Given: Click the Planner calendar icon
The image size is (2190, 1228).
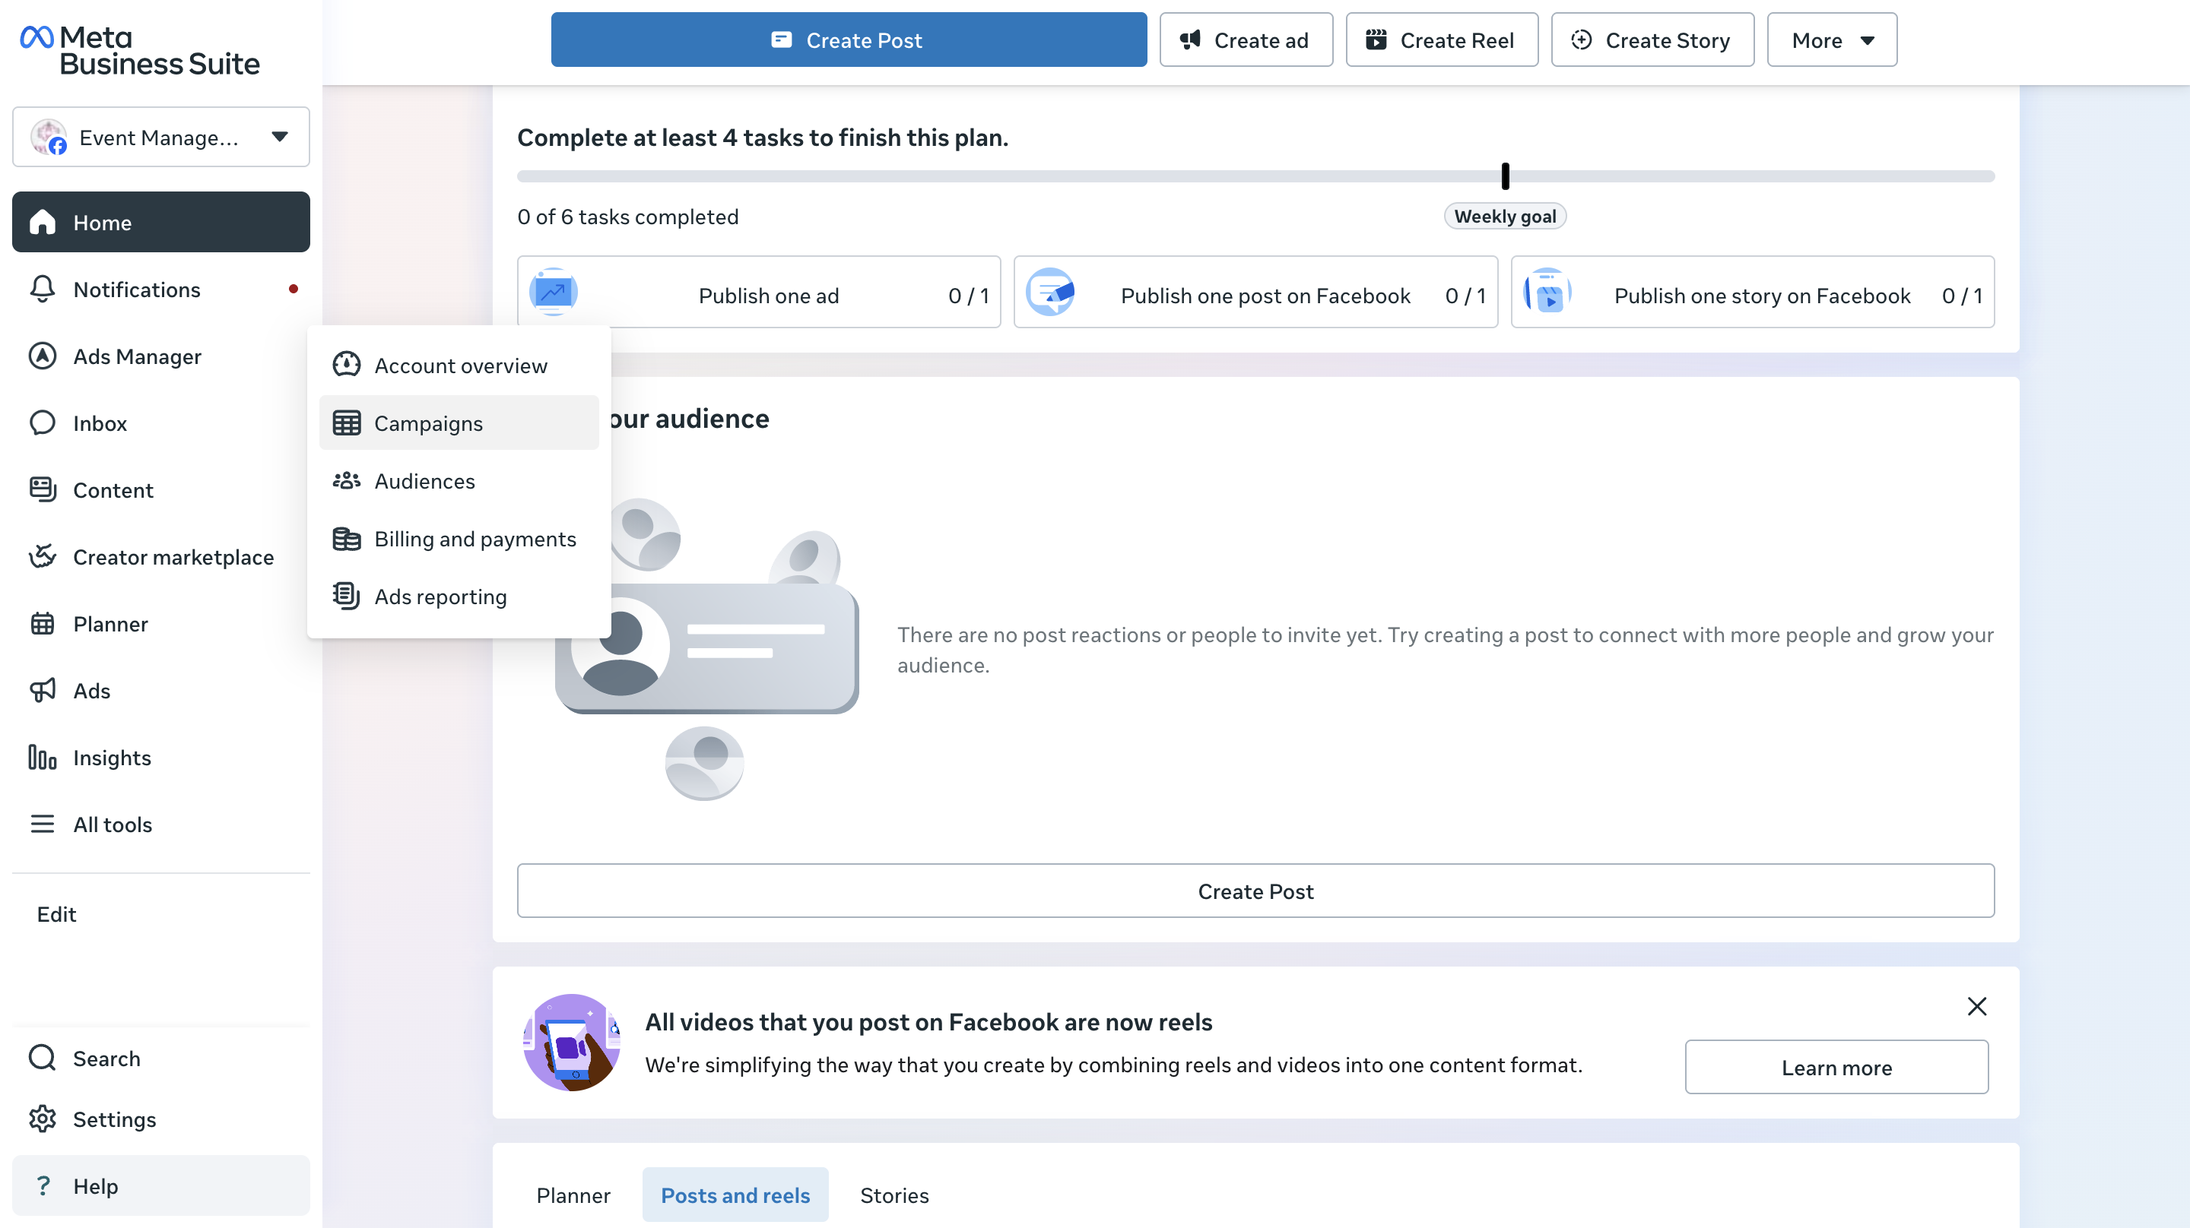Looking at the screenshot, I should (42, 624).
